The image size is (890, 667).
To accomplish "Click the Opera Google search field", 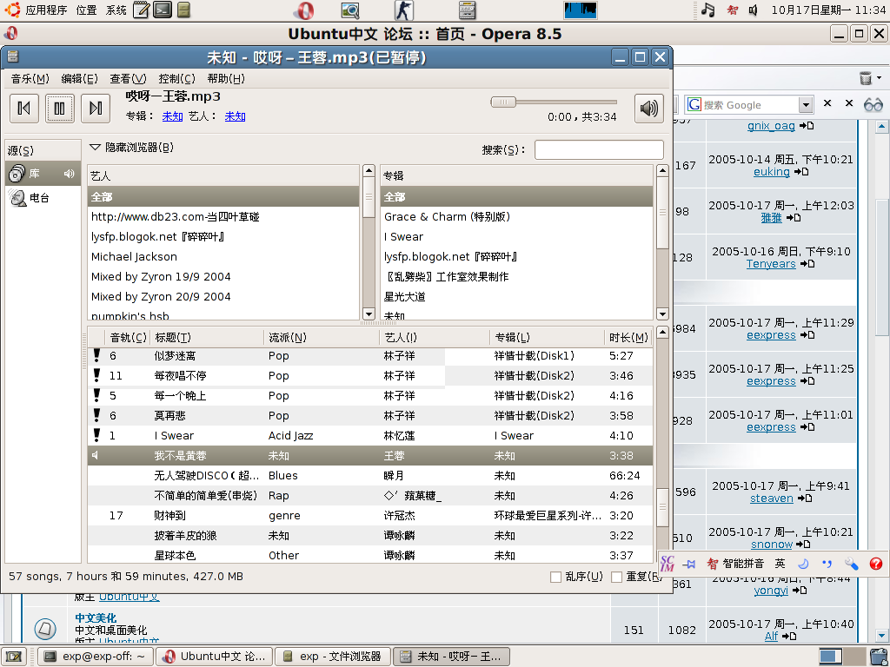I will point(749,104).
